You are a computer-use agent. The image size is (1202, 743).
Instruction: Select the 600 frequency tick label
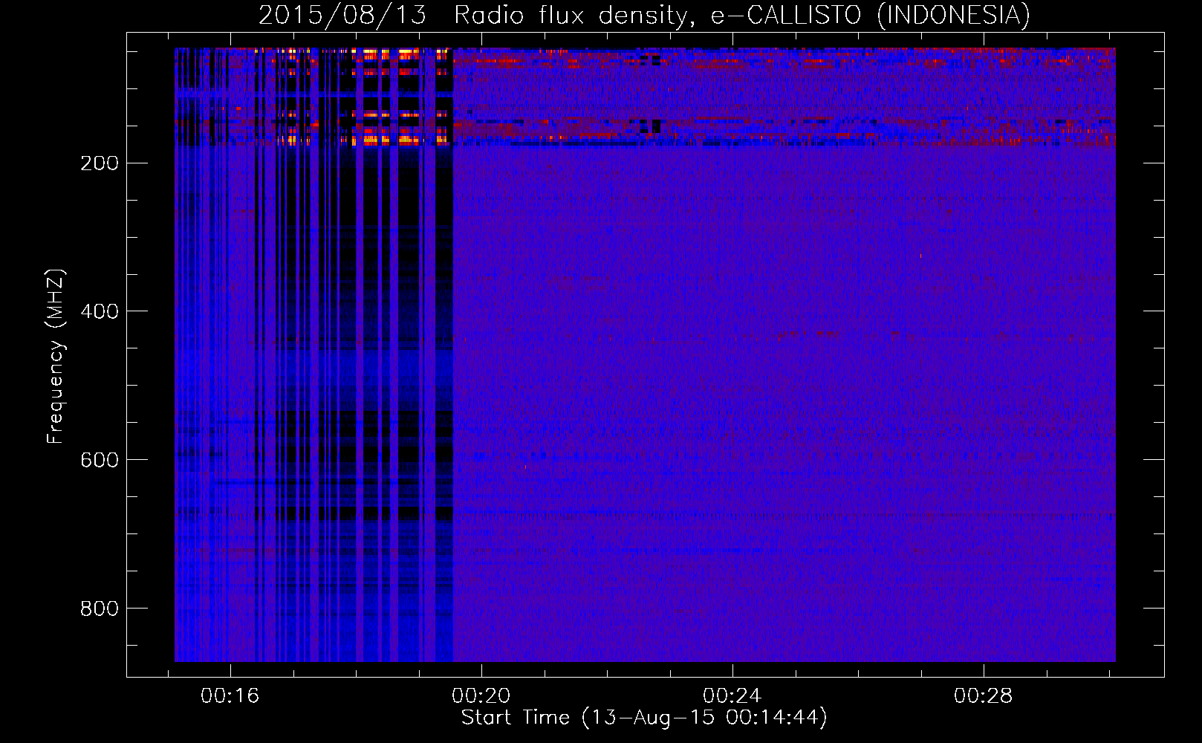[x=100, y=460]
